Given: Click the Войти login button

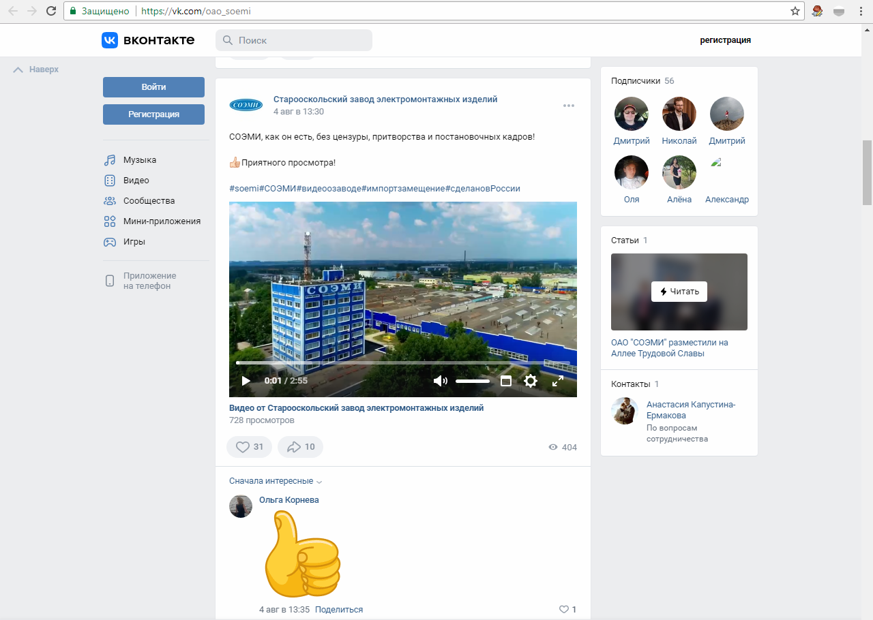Looking at the screenshot, I should click(153, 87).
